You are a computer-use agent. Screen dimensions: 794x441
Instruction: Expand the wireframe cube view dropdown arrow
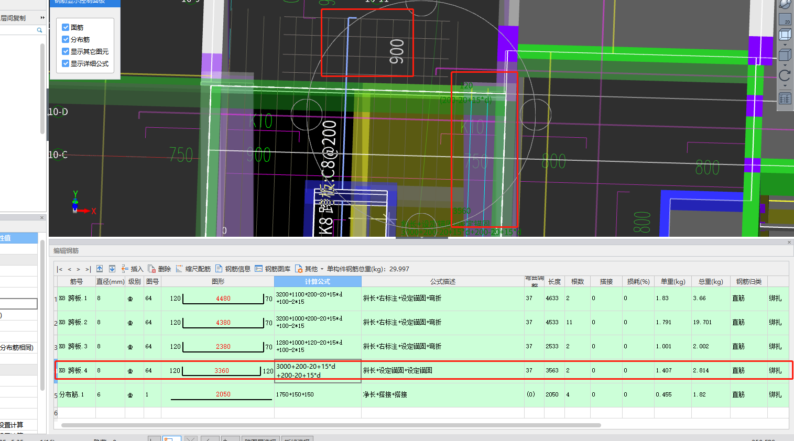pos(785,45)
